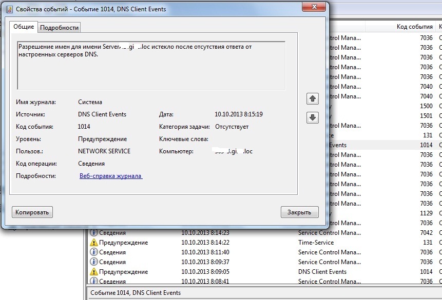Select the event row with code 1500

tap(385, 106)
